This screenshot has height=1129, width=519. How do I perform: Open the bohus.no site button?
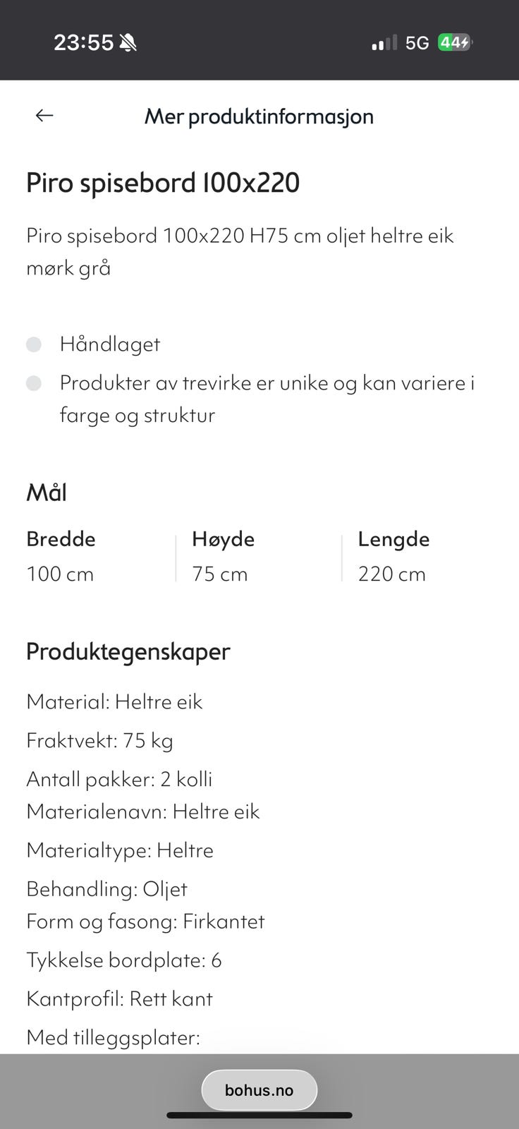click(259, 1089)
